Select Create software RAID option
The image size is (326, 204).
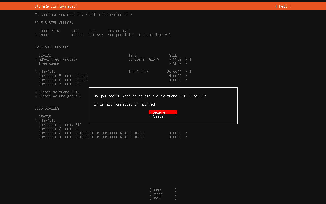click(x=59, y=92)
